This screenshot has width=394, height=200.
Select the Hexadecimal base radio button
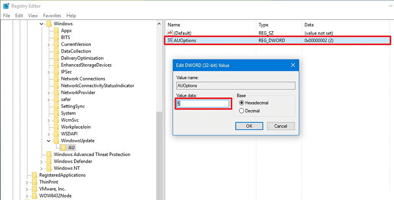(242, 103)
